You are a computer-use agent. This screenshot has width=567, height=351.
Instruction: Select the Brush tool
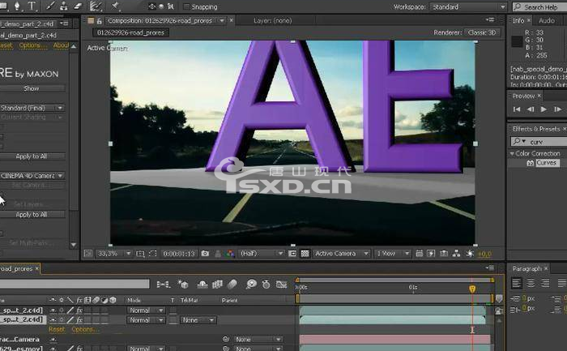[x=50, y=6]
